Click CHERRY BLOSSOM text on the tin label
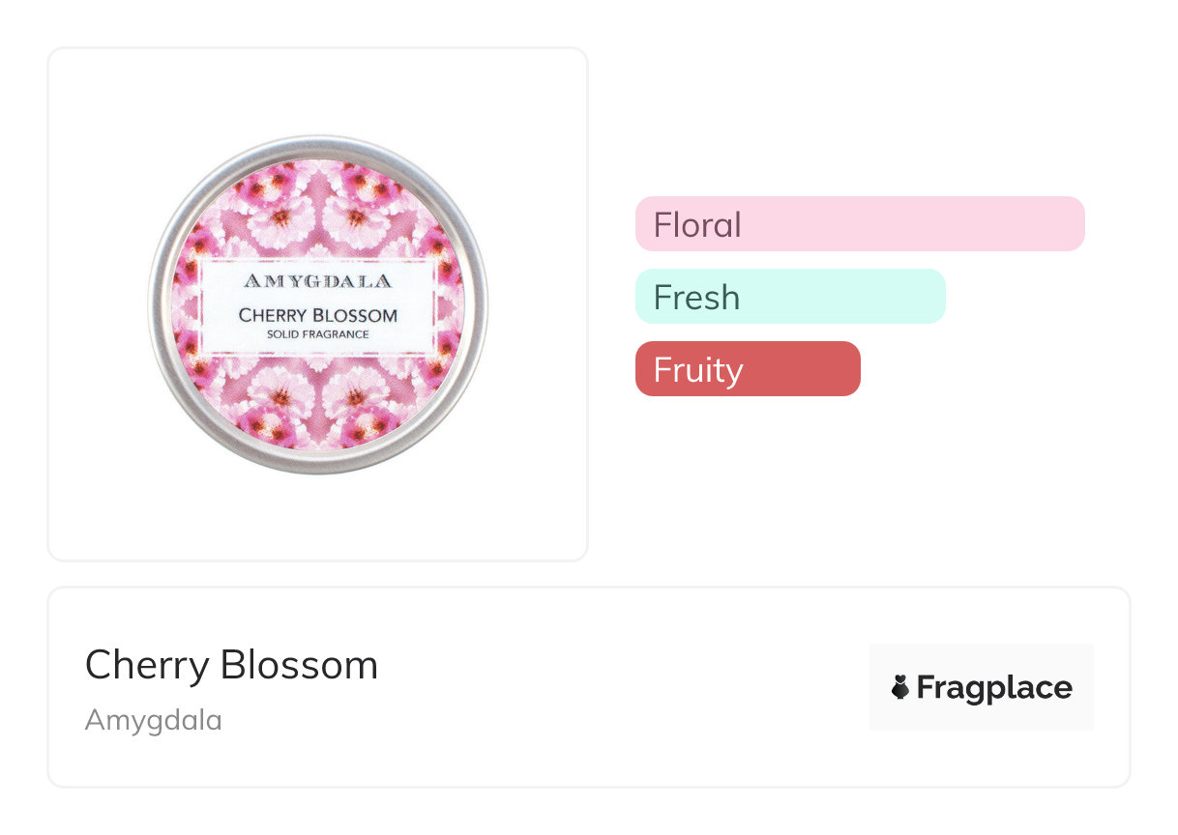 point(317,315)
